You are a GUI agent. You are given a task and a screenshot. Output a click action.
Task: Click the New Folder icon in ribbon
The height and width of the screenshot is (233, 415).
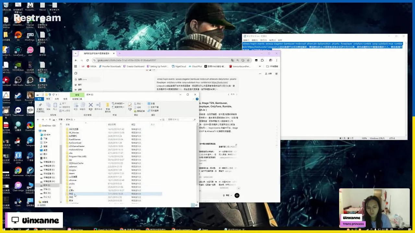click(x=108, y=107)
